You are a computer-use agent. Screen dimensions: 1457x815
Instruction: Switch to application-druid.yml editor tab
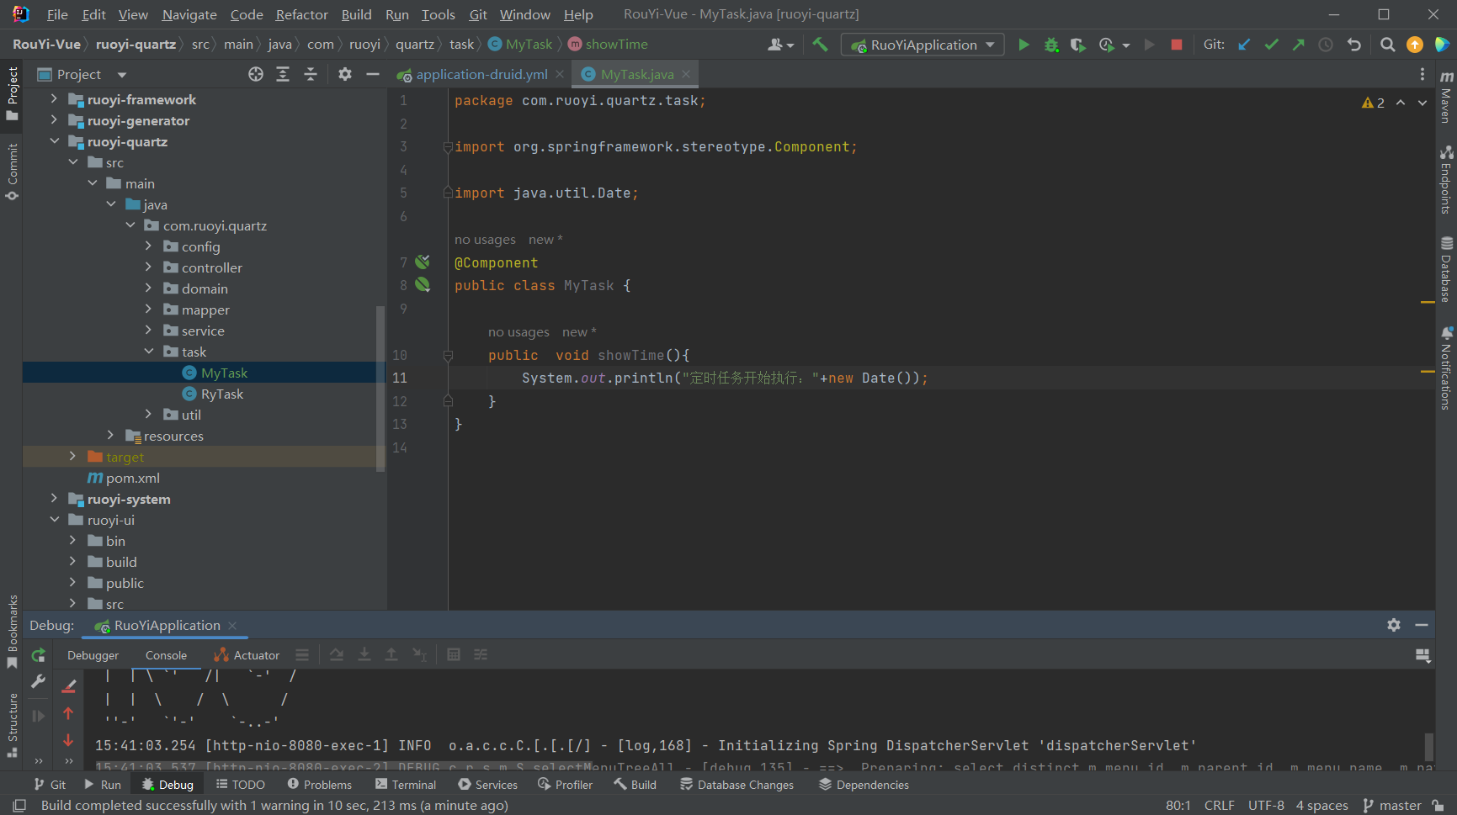(x=481, y=74)
